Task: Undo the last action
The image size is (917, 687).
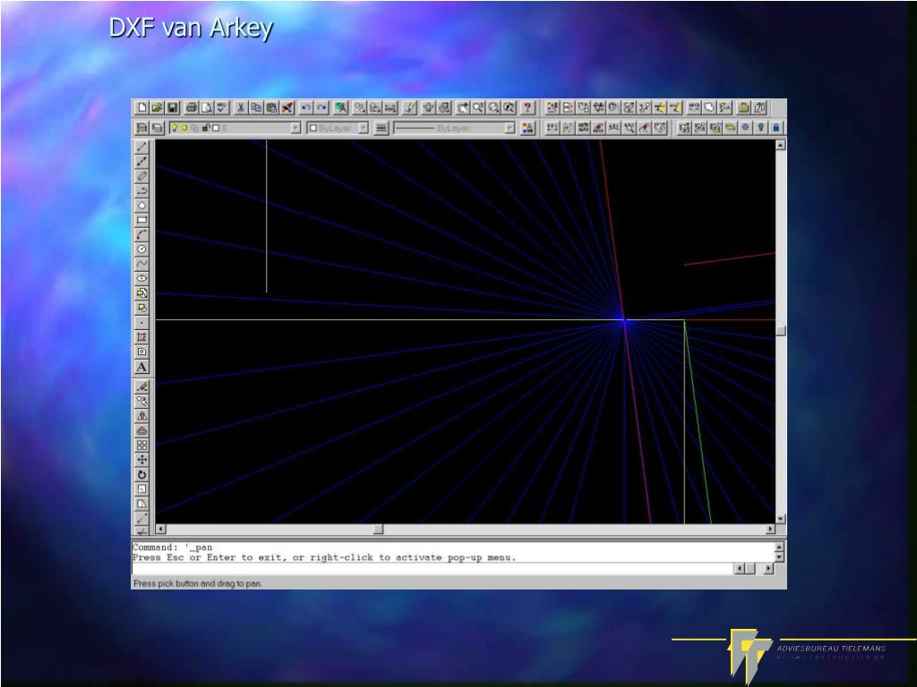Action: [306, 107]
